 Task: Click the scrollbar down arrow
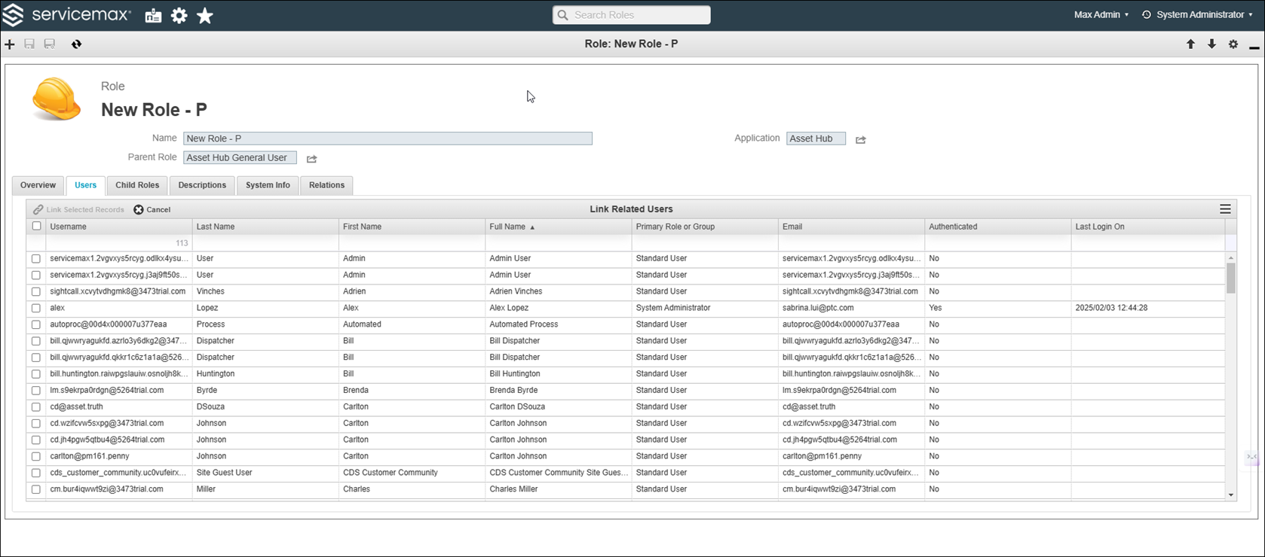click(x=1231, y=495)
